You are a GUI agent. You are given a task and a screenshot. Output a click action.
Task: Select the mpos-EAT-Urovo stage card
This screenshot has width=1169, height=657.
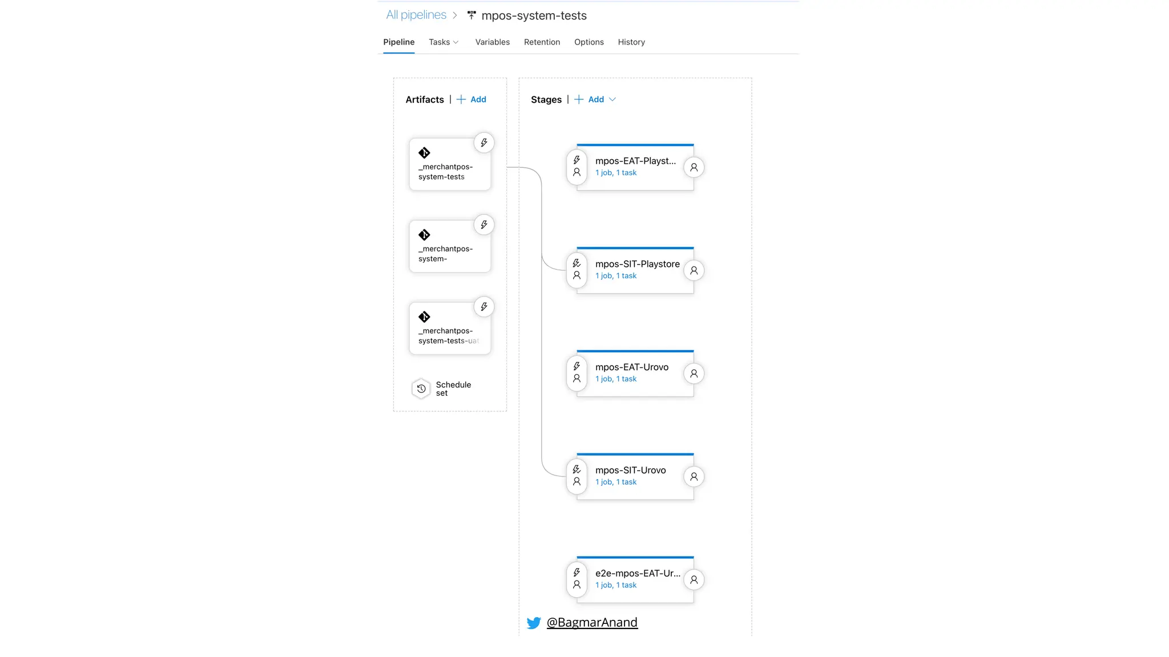(631, 367)
